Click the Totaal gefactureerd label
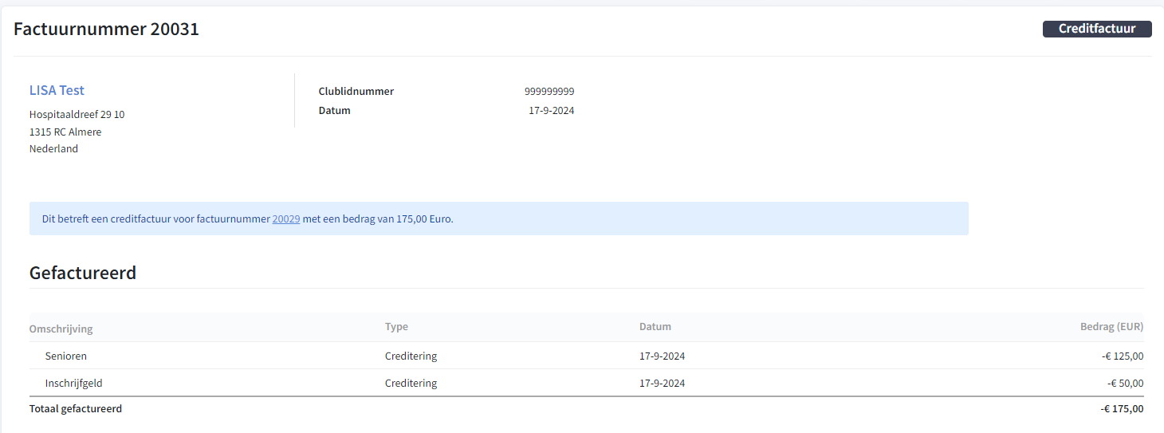Viewport: 1164px width, 433px height. coord(76,409)
